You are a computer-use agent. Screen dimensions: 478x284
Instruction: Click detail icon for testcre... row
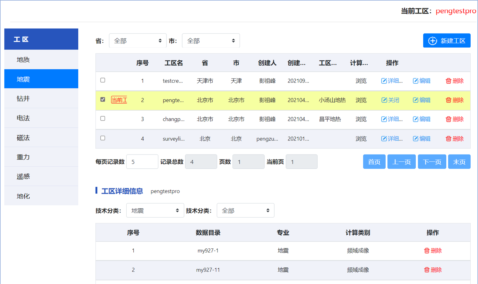[384, 81]
